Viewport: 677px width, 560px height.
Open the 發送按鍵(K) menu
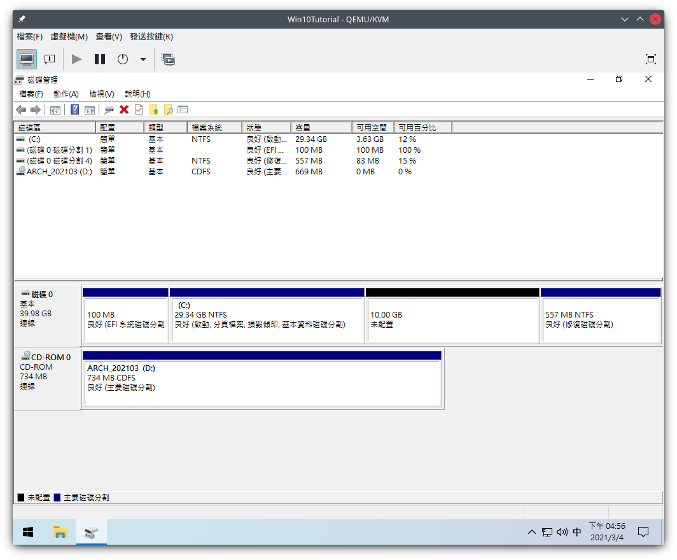(x=151, y=37)
